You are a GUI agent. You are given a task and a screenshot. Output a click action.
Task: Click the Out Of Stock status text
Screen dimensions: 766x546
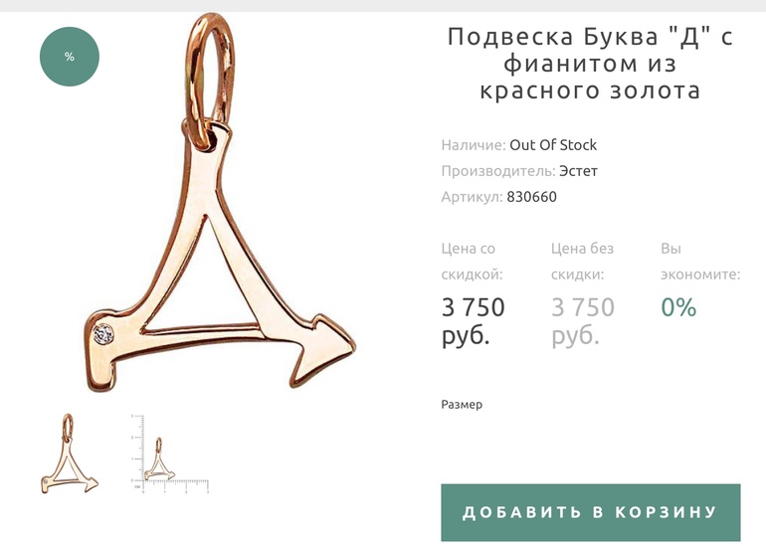(553, 145)
